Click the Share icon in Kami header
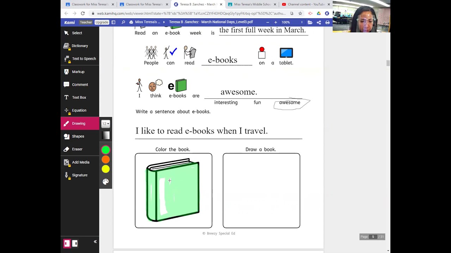The height and width of the screenshot is (253, 451). [319, 22]
